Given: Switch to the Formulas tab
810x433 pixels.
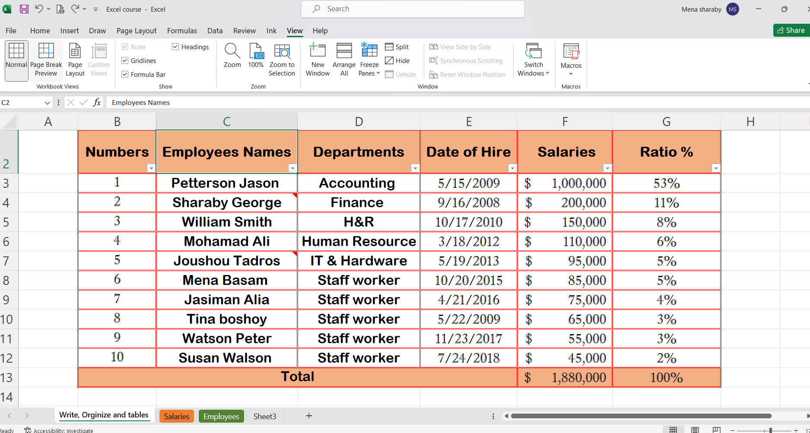Looking at the screenshot, I should click(x=182, y=31).
